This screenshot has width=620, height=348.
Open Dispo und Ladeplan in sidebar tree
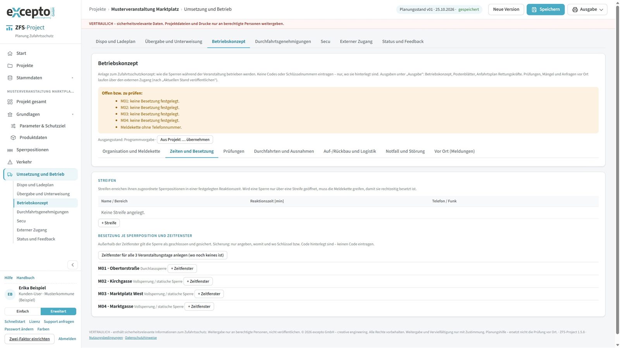coord(35,185)
